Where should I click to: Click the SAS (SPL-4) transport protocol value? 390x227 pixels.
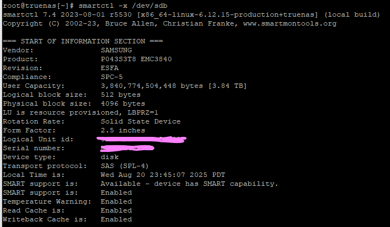click(125, 166)
